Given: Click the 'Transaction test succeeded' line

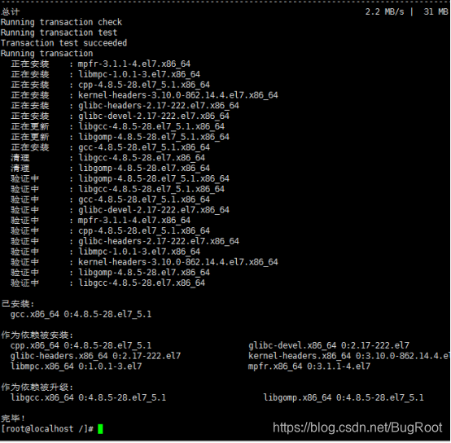Looking at the screenshot, I should (x=63, y=43).
